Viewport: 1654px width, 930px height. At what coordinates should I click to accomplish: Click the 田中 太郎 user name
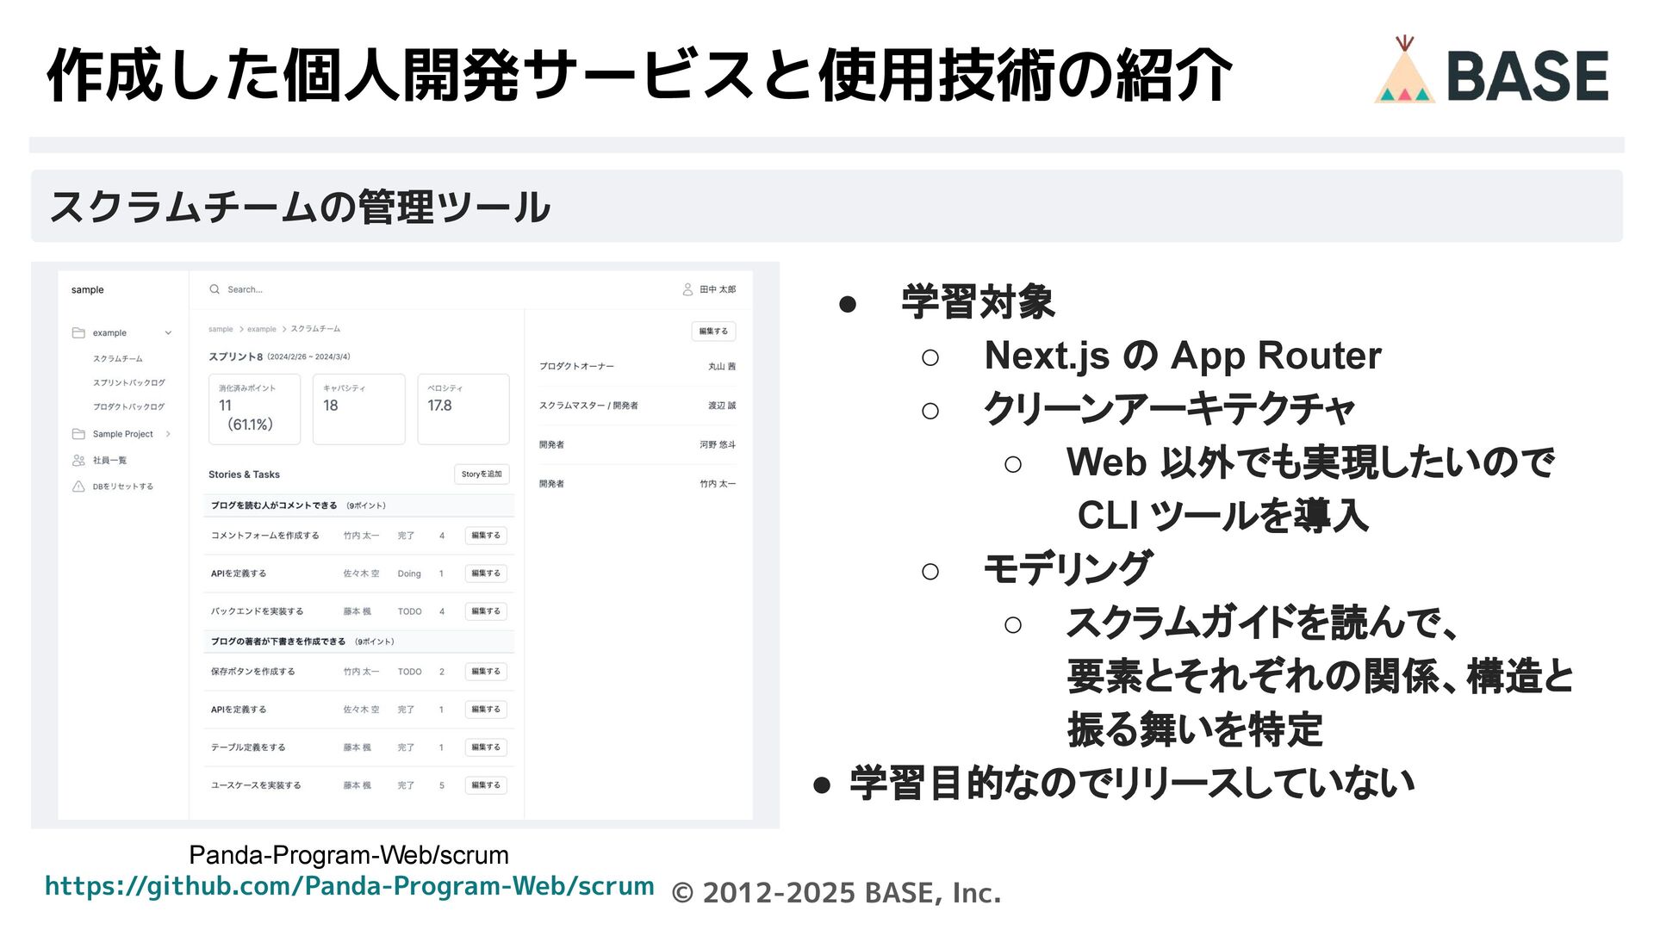point(718,290)
